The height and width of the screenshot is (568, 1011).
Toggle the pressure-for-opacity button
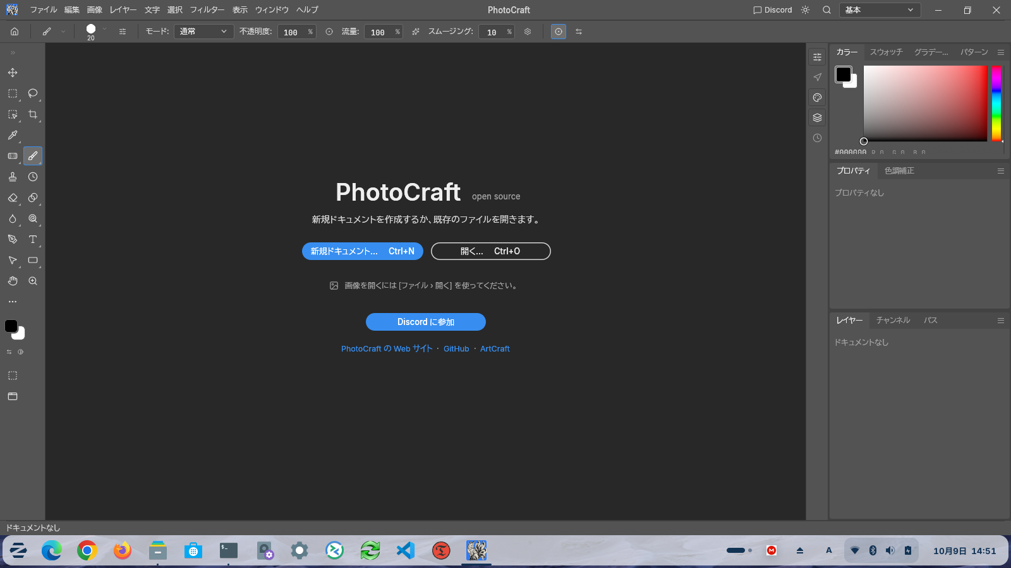329,32
